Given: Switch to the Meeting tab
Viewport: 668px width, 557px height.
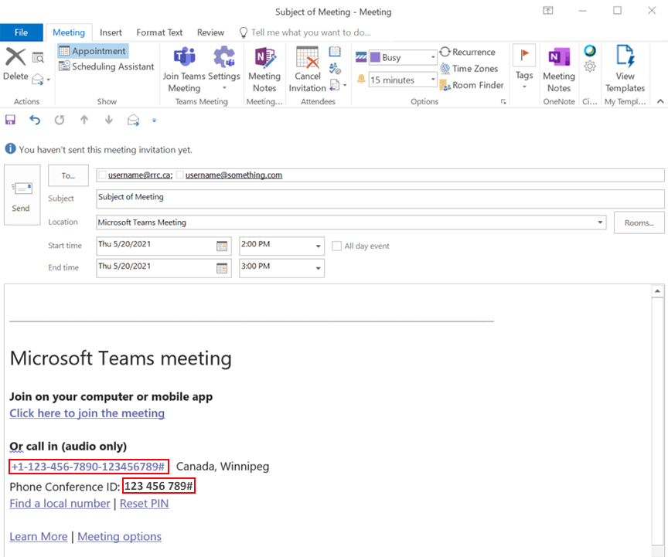Looking at the screenshot, I should click(x=69, y=32).
